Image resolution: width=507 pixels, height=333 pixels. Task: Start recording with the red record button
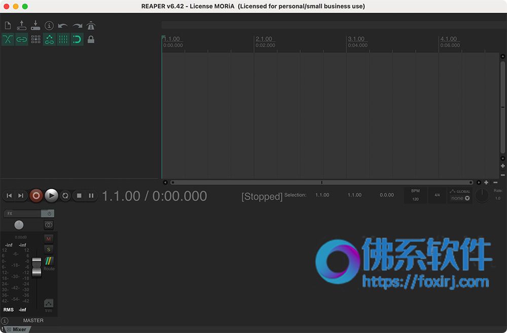(36, 196)
